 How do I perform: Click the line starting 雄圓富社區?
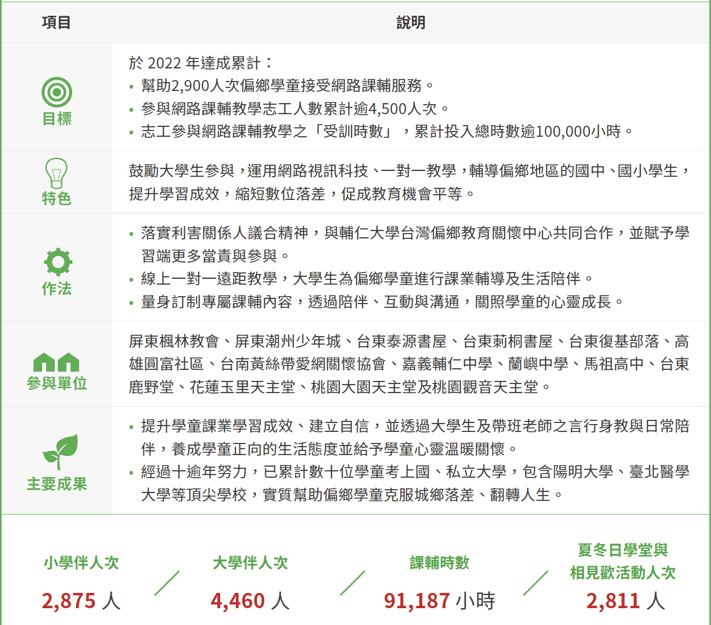point(409,365)
